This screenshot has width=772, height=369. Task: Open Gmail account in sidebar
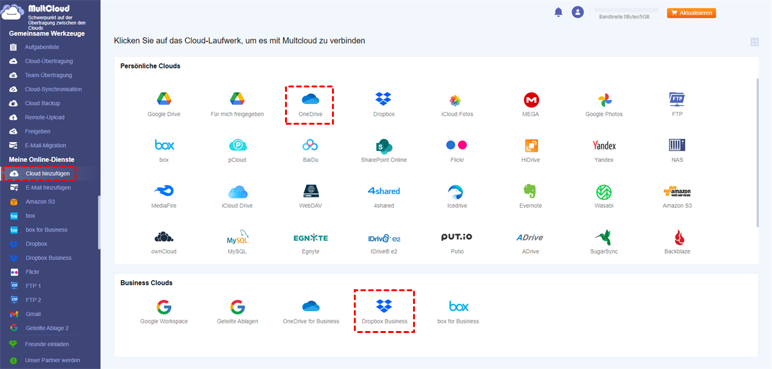tap(33, 314)
